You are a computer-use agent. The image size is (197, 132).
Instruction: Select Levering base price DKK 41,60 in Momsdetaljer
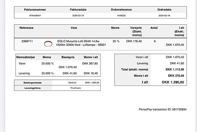pyautogui.click(x=70, y=73)
